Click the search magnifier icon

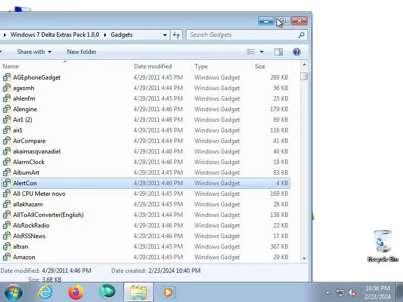(x=301, y=35)
